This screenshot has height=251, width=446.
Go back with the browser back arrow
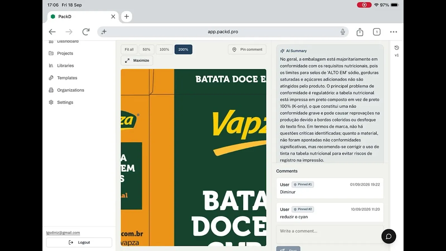pos(52,32)
